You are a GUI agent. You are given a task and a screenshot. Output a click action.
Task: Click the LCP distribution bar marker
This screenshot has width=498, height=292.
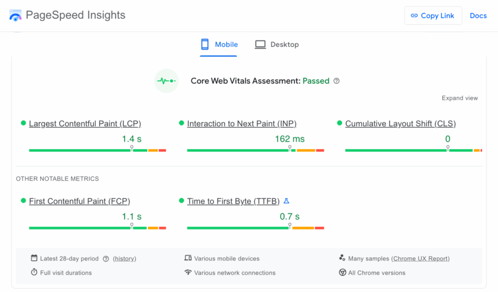click(x=132, y=148)
